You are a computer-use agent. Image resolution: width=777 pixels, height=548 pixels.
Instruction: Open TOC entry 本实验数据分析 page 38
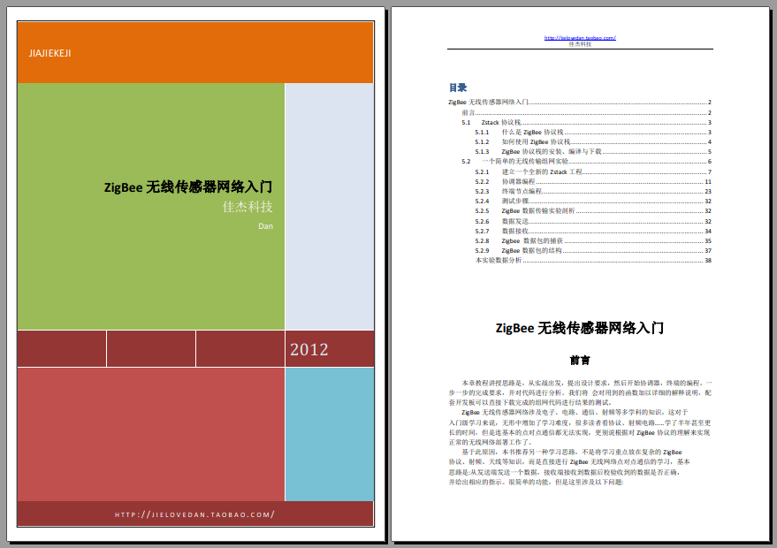[x=593, y=260]
